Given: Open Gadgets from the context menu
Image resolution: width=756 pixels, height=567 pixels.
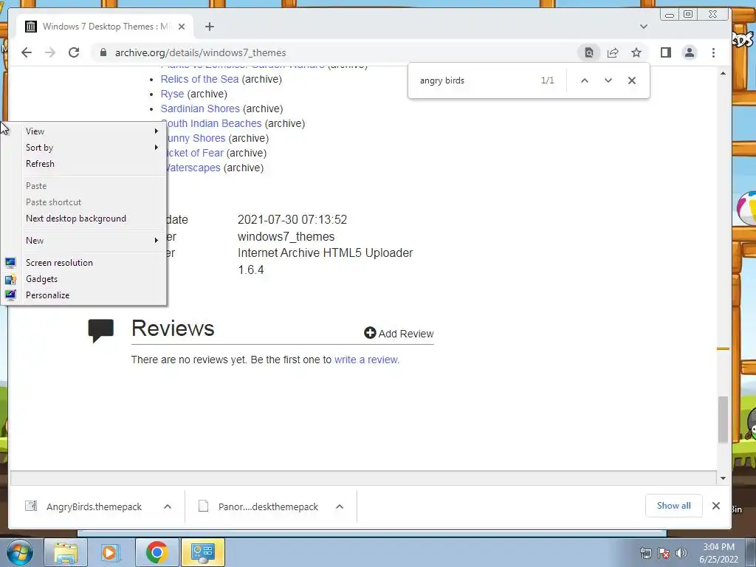Looking at the screenshot, I should point(92,279).
